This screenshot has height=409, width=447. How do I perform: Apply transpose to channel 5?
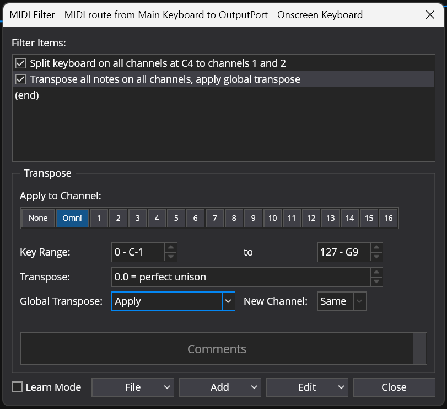176,218
